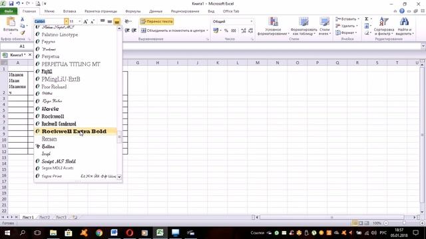Open Alignment dialog launcher
Image resolution: width=426 pixels, height=239 pixels.
(x=208, y=39)
